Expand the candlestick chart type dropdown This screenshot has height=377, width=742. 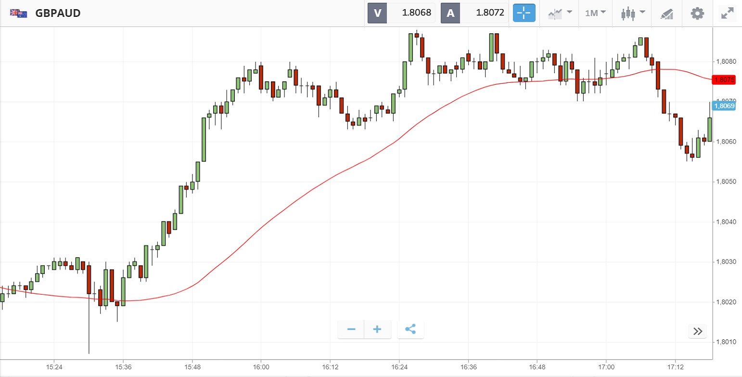point(632,13)
